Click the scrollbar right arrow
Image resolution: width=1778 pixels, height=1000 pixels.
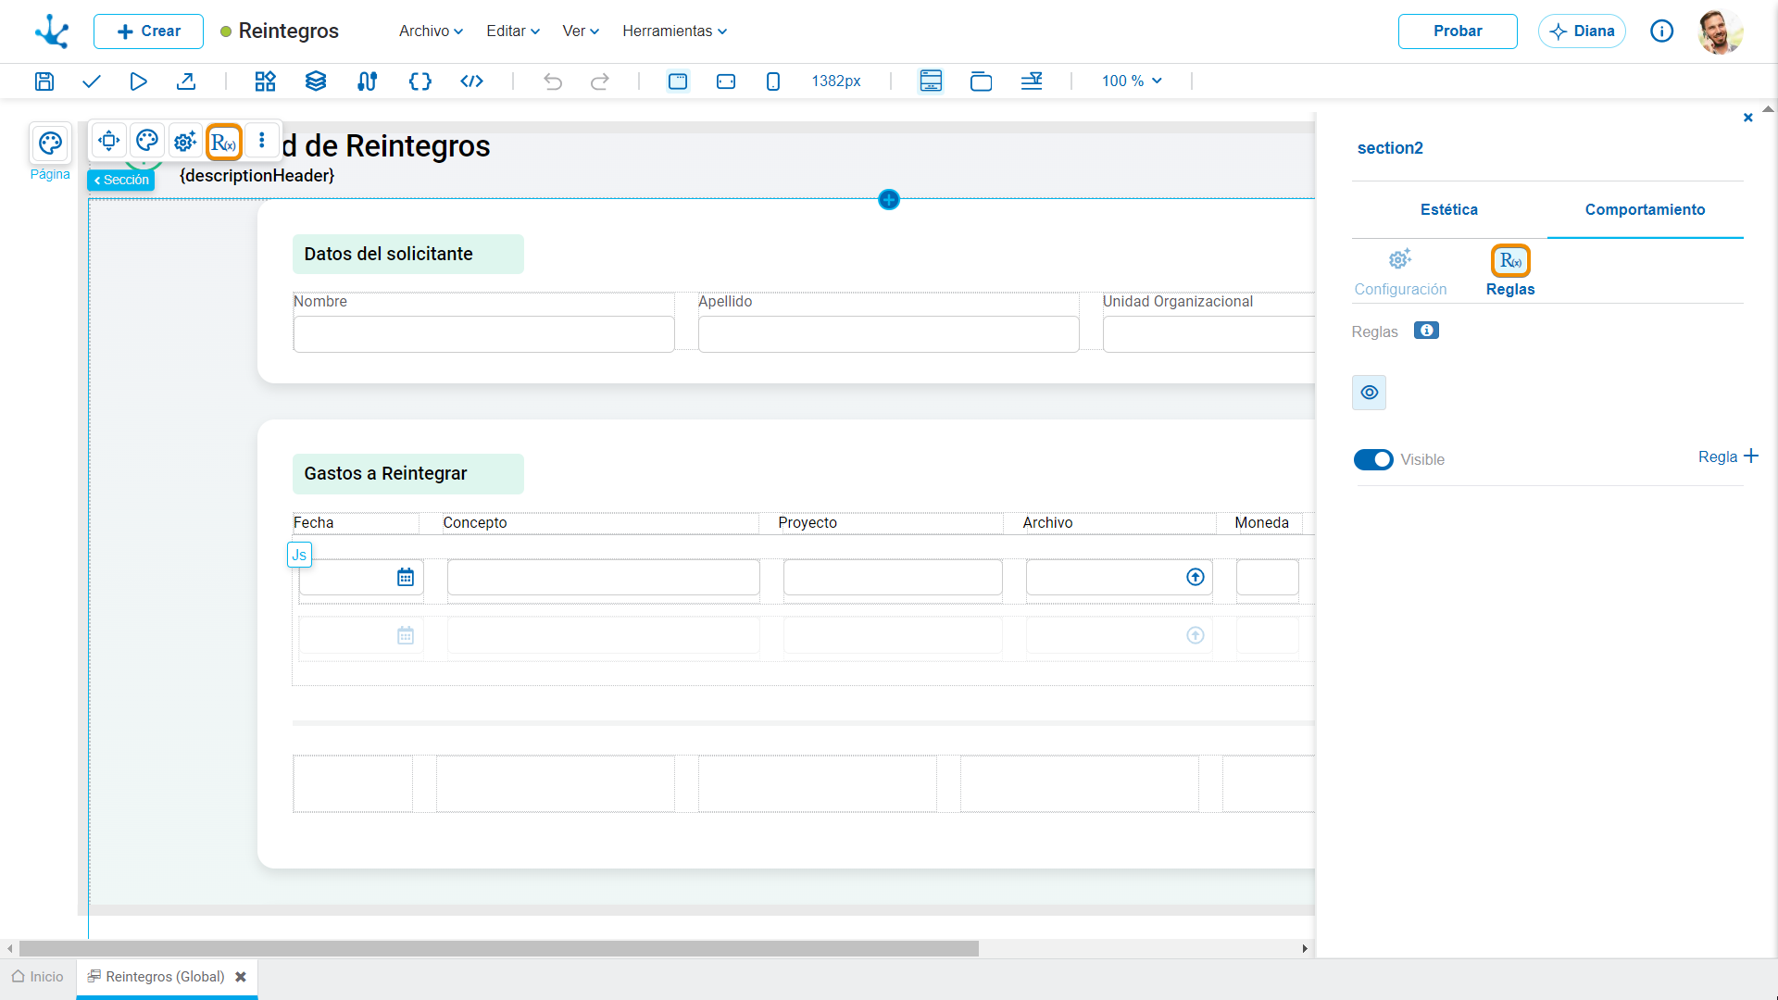coord(1305,949)
